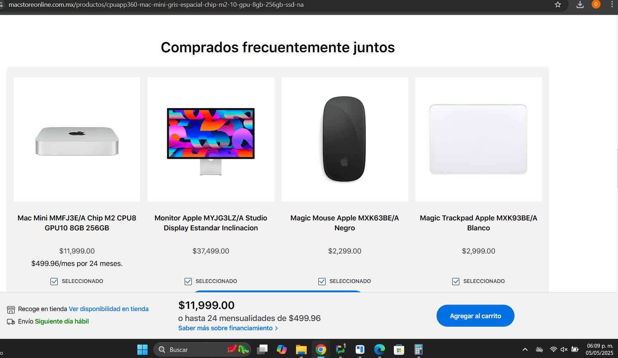Open the orange profile avatar D

(596, 4)
